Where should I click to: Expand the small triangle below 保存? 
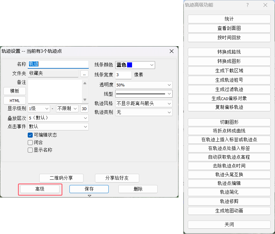click(89, 196)
